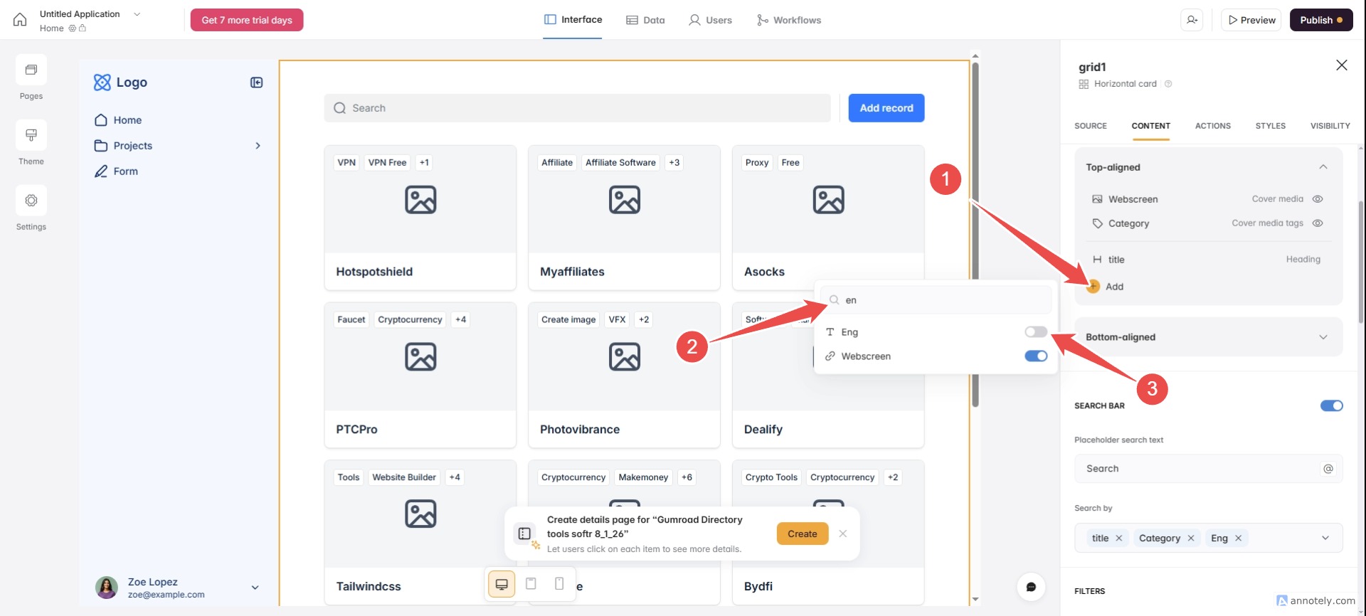Open the Search by dropdown
The height and width of the screenshot is (616, 1366).
click(x=1325, y=538)
